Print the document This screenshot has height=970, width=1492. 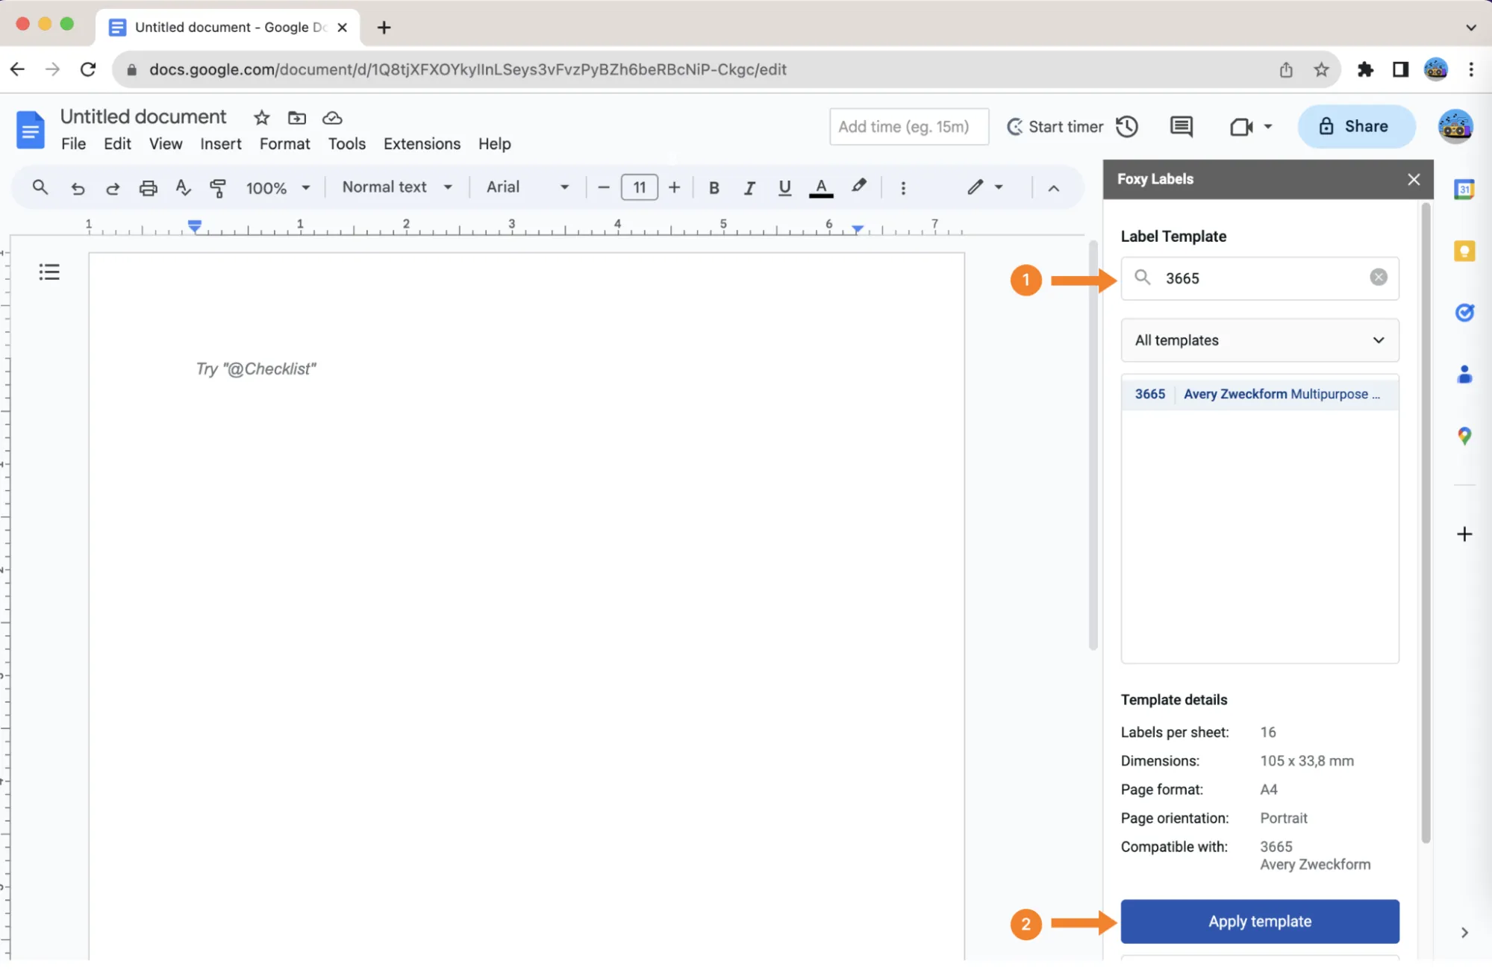coord(149,188)
